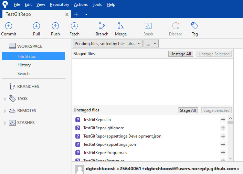Click the Tag toolbar icon
The height and width of the screenshot is (174, 243).
(x=195, y=26)
